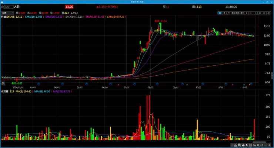
Task: Click the 13:30:00 time display
Action: 231,7
